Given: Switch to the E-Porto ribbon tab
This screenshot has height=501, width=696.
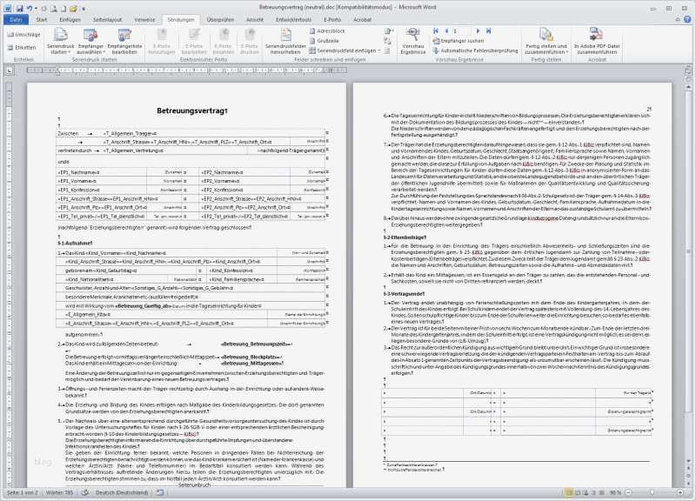Looking at the screenshot, I should pyautogui.click(x=332, y=19).
